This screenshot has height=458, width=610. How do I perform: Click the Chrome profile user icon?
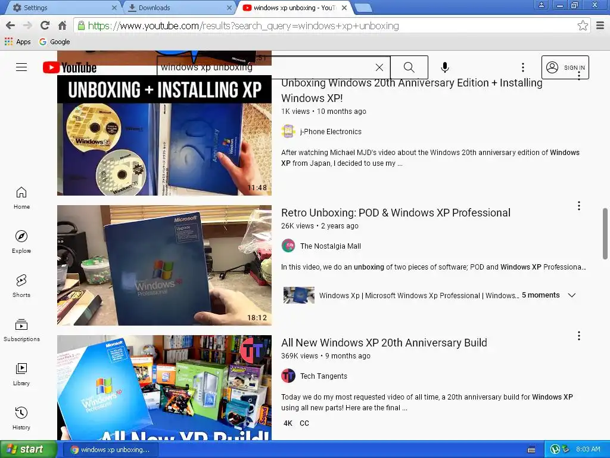tap(541, 5)
